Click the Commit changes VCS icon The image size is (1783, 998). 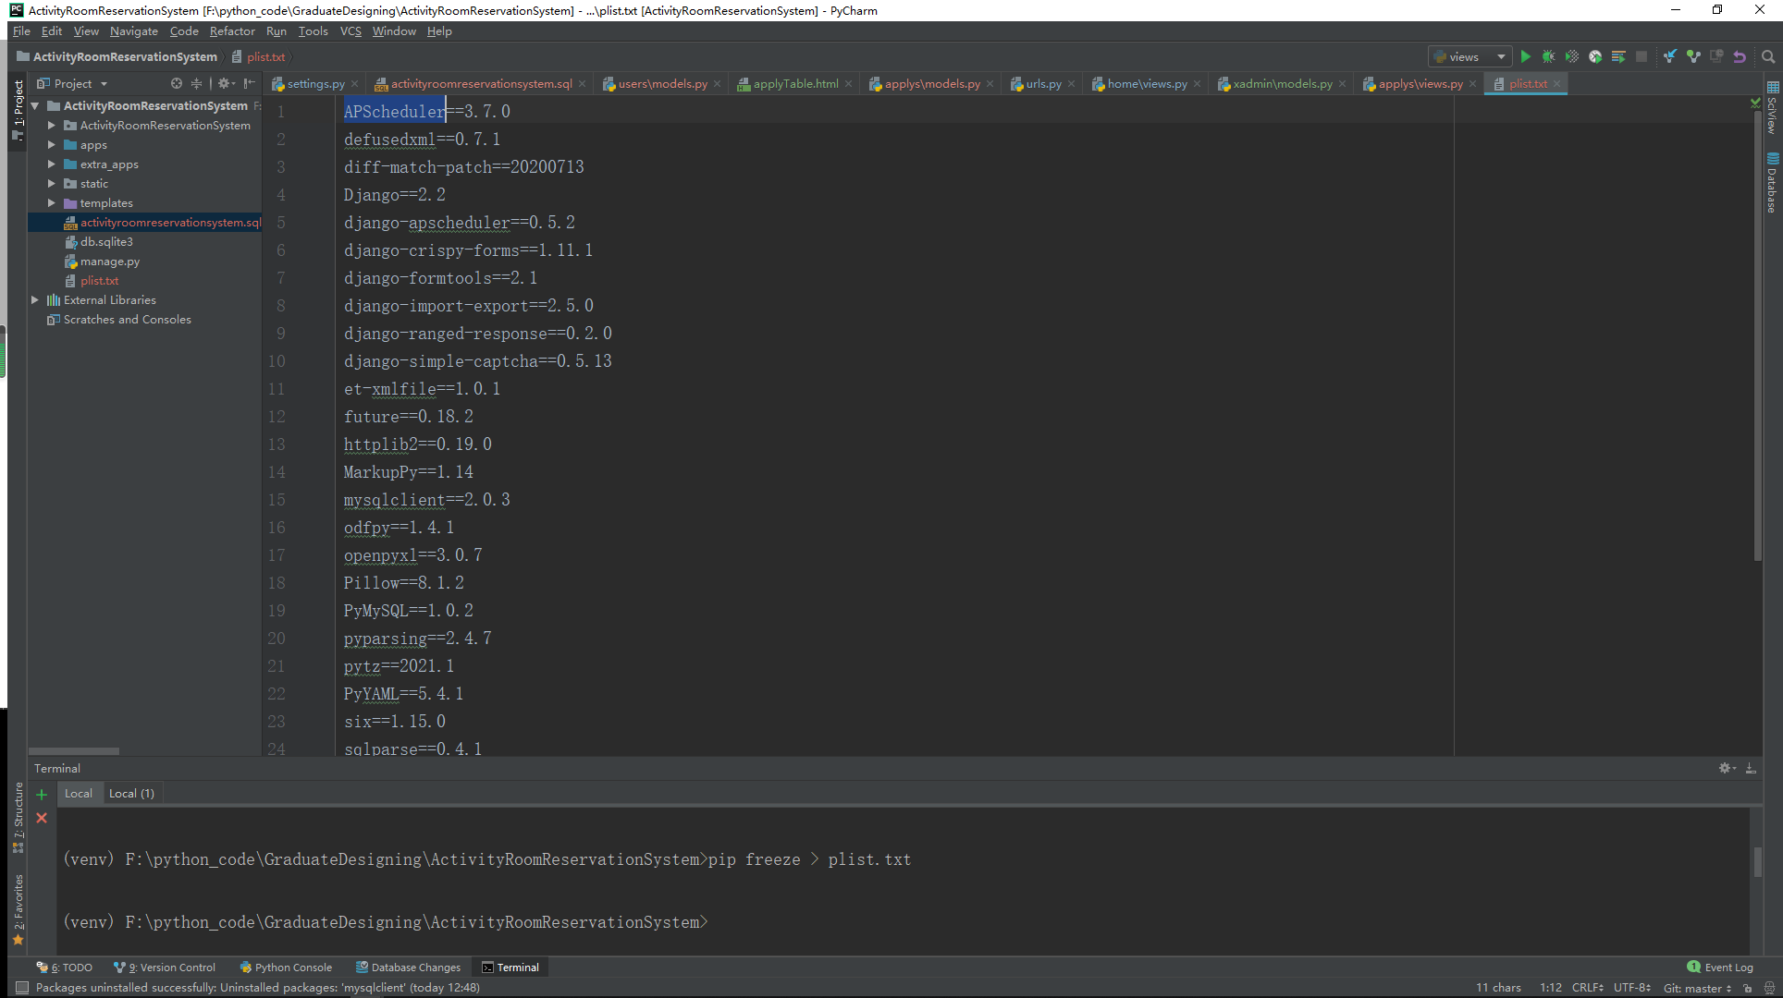click(1693, 56)
